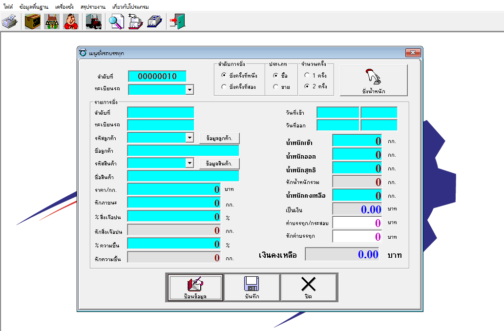
Task: Click the ป้อนข้อมูล button
Action: pyautogui.click(x=195, y=288)
